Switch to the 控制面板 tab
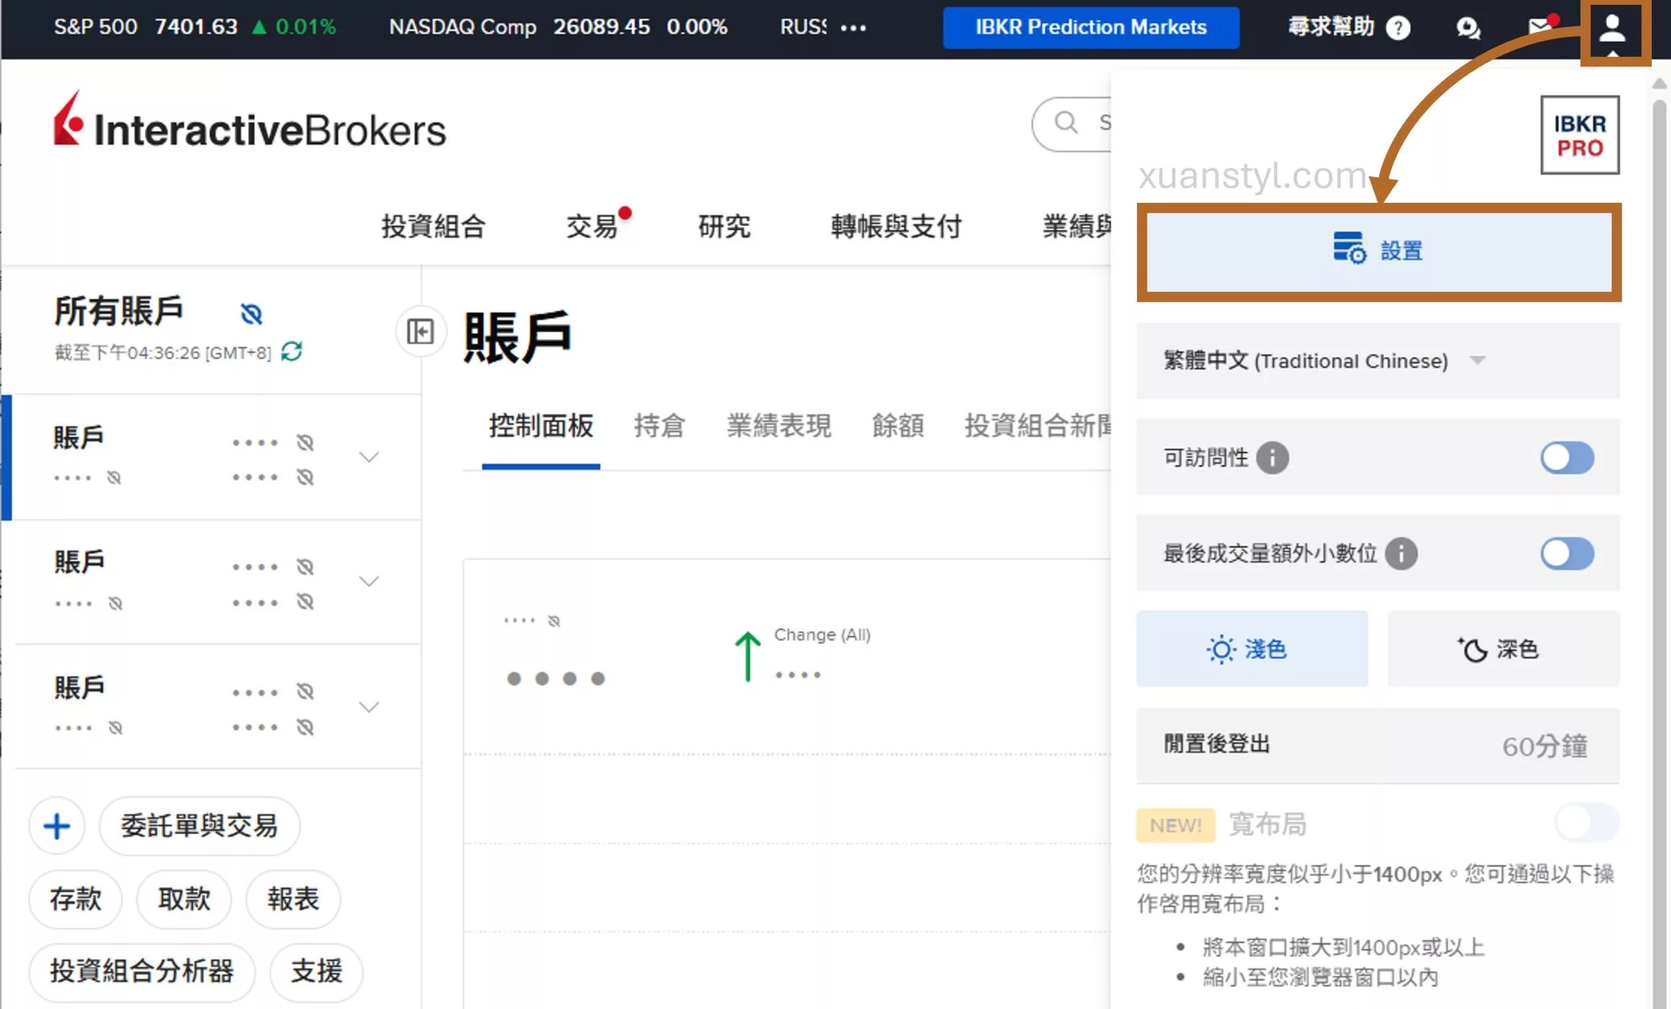The image size is (1671, 1009). tap(541, 426)
